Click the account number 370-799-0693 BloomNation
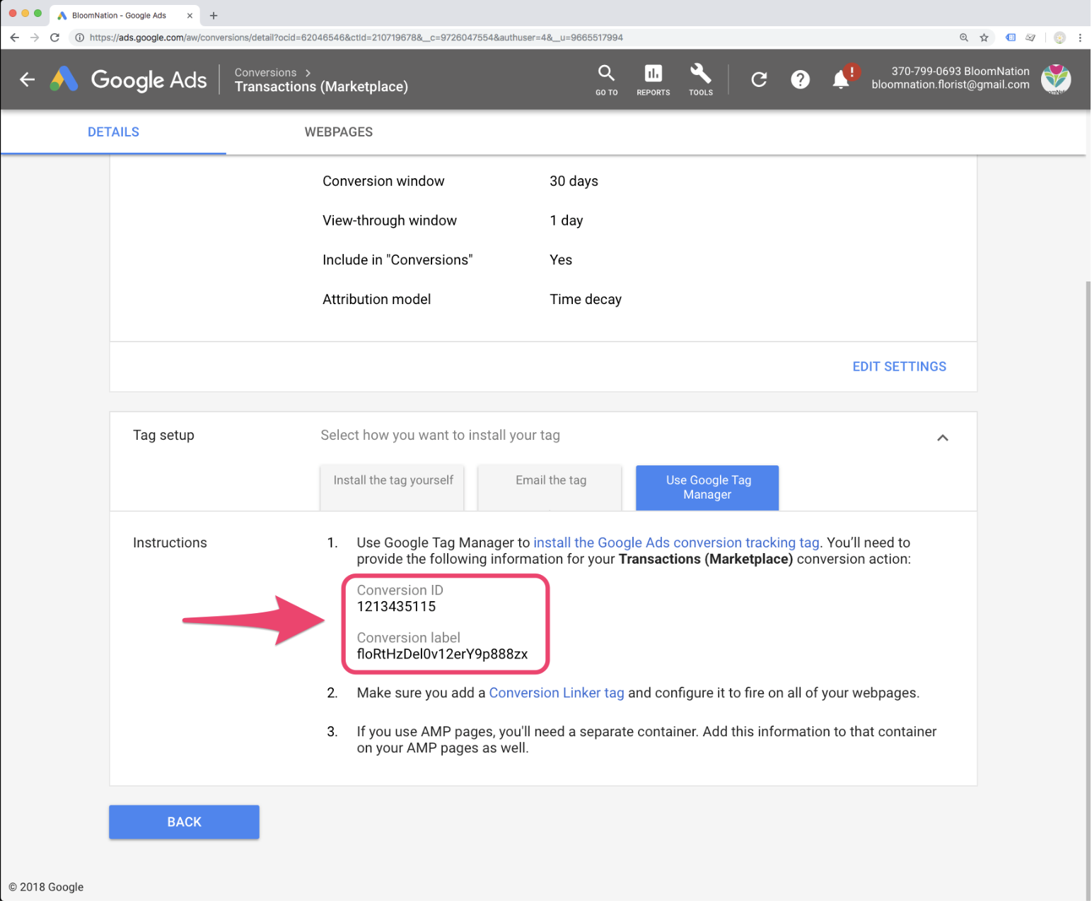1092x901 pixels. (x=960, y=71)
